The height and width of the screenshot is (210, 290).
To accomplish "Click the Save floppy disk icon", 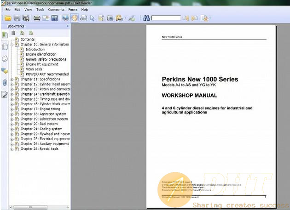I will [x=17, y=18].
